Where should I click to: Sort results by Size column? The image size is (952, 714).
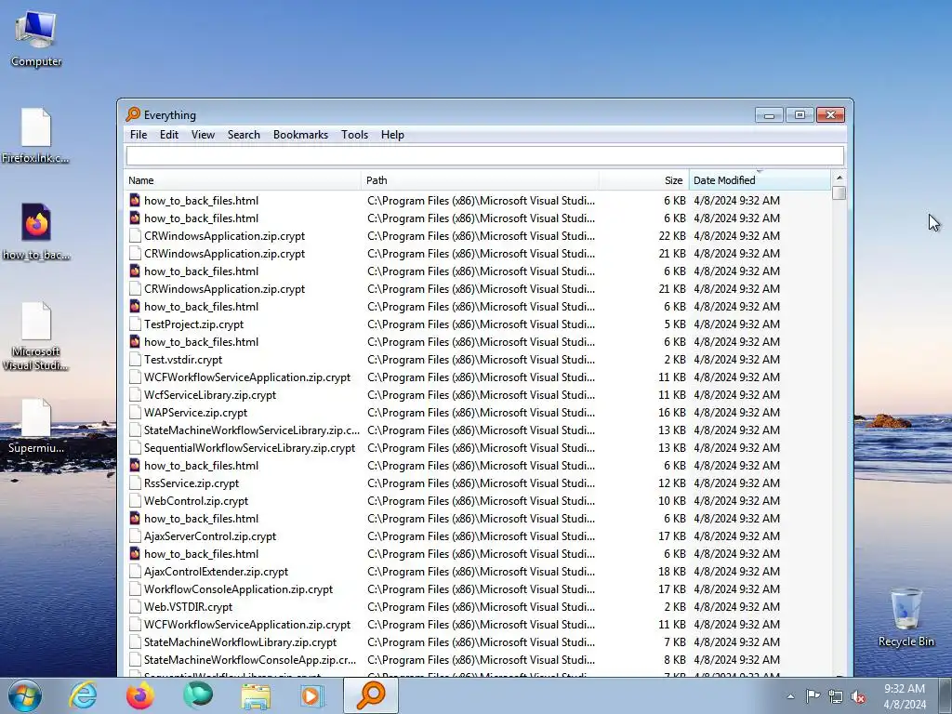point(643,180)
